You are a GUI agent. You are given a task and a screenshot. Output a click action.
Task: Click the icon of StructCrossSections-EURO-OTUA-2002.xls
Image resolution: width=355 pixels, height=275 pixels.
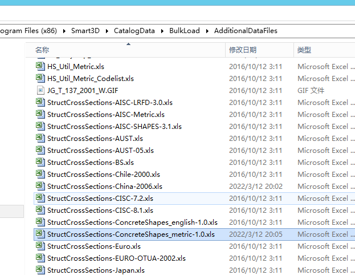[40, 258]
